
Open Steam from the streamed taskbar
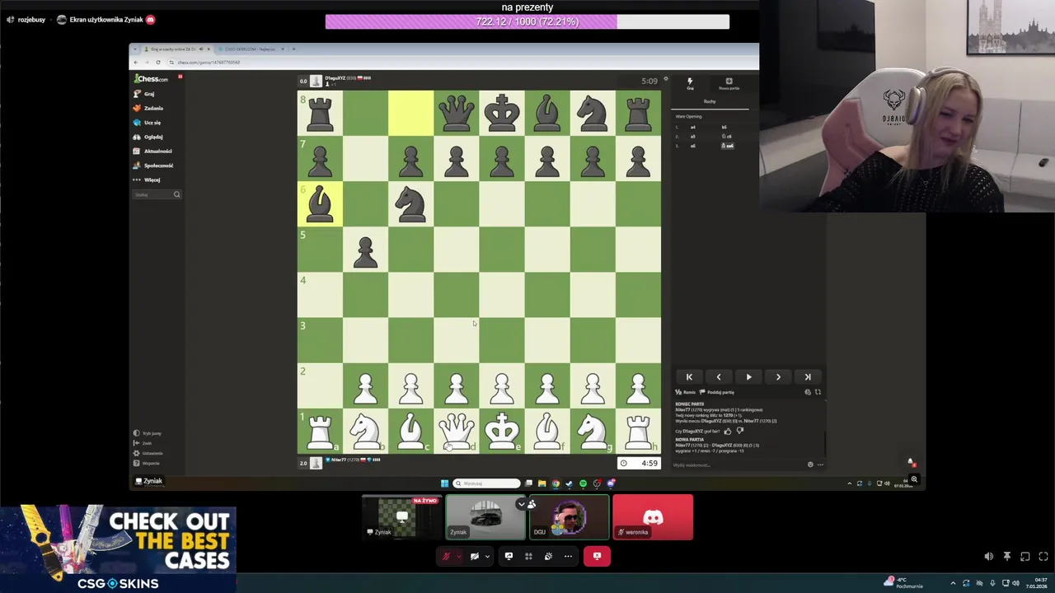(569, 483)
